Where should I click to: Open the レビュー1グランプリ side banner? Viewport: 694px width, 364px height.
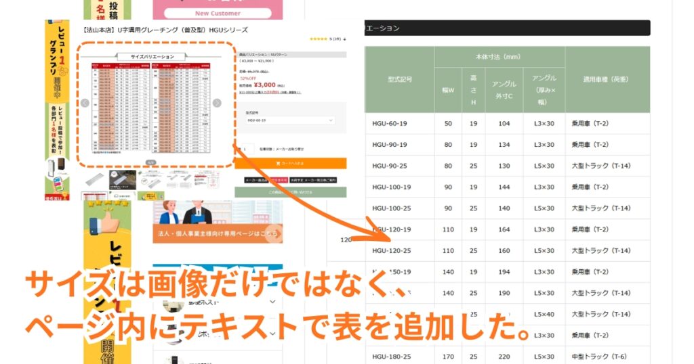click(x=57, y=110)
